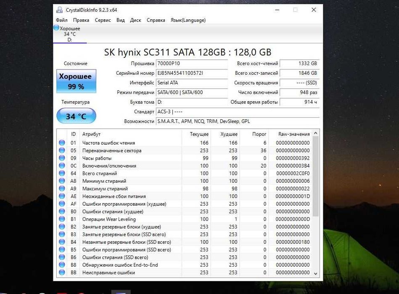Screen dimensions: 399x294
Task: Click the Незанятые резервные блоки (SSD всего) text
Action: (127, 242)
